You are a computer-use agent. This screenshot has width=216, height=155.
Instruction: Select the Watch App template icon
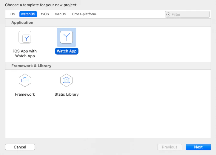click(67, 37)
